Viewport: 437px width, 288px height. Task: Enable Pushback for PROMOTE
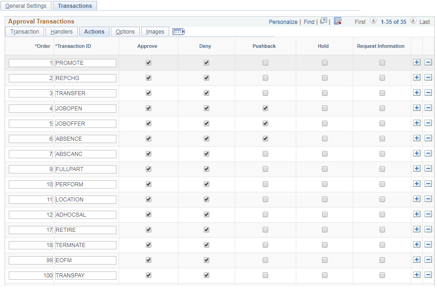point(265,63)
